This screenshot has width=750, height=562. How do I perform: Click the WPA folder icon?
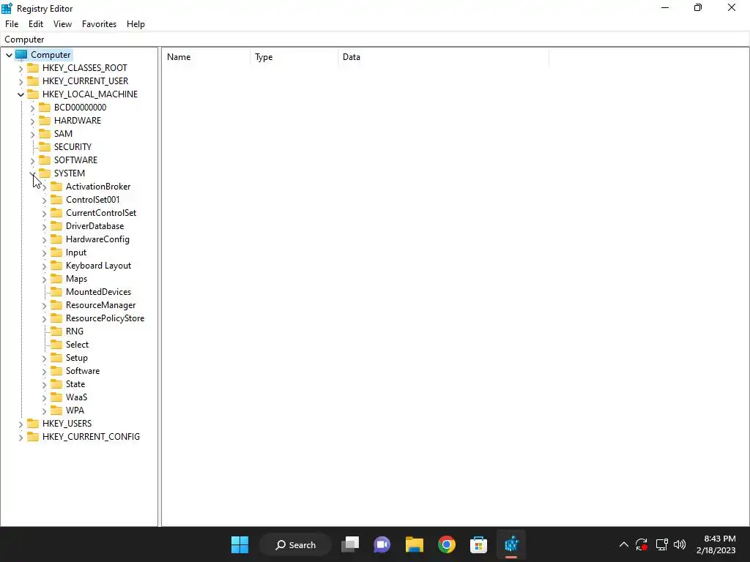[x=56, y=410]
